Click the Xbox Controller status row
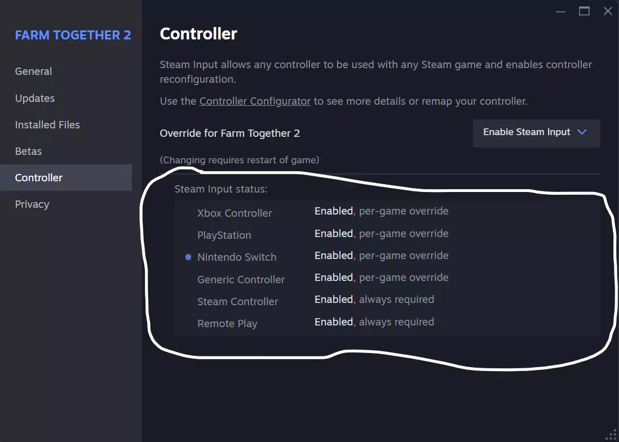This screenshot has height=442, width=619. (x=235, y=213)
